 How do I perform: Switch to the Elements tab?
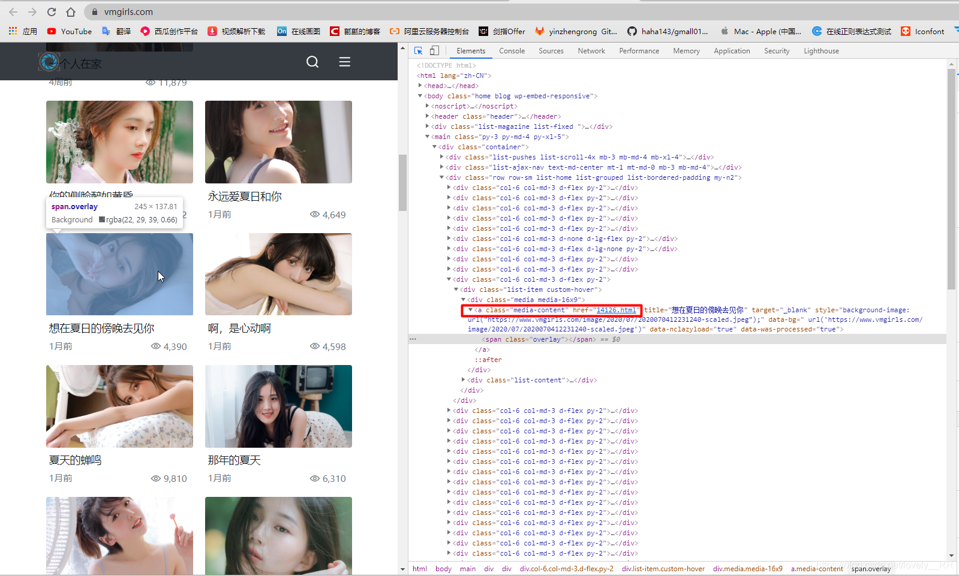[471, 51]
